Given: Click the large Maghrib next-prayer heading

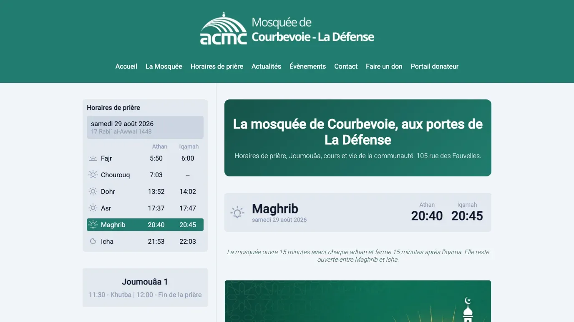Looking at the screenshot, I should (x=275, y=209).
